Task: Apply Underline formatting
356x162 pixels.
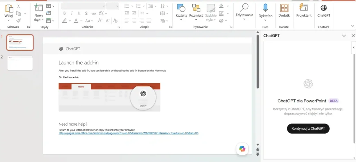Action: (x=79, y=14)
